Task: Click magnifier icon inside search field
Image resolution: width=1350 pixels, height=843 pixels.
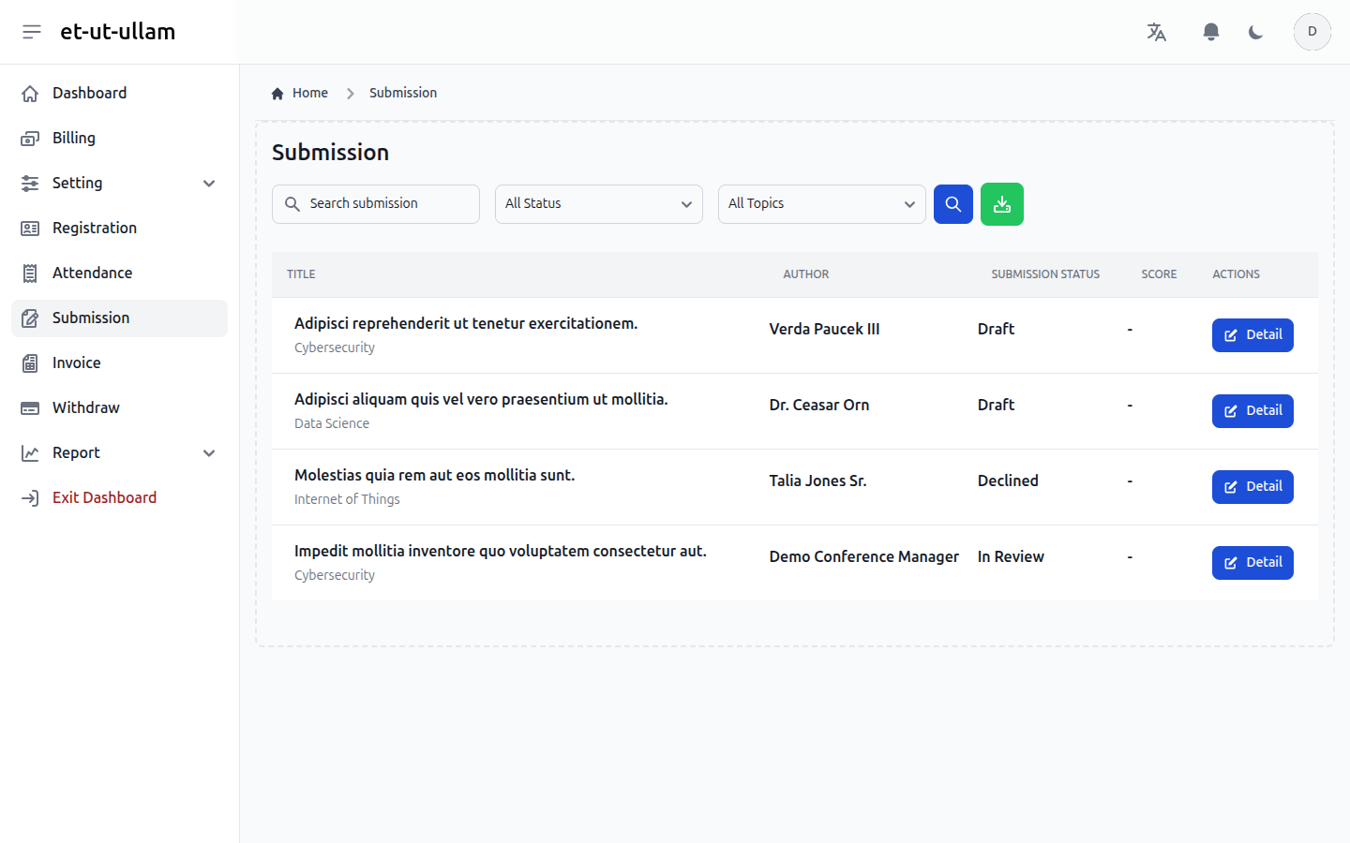Action: click(x=292, y=204)
